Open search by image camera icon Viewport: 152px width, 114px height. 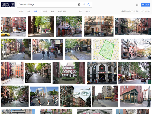79,5
